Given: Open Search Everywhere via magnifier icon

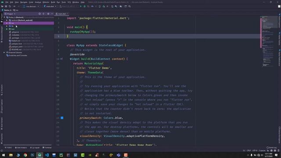Looking at the screenshot, I should click(130, 6).
